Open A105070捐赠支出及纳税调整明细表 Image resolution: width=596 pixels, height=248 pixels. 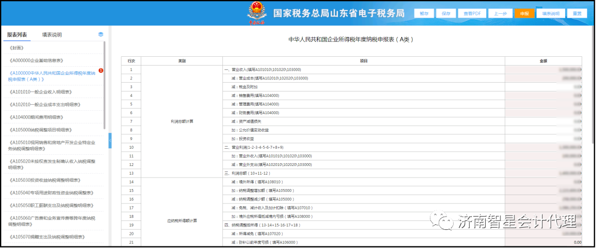pyautogui.click(x=46, y=237)
